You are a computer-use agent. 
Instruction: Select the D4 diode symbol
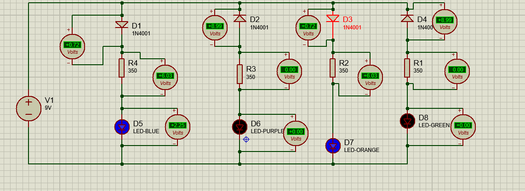pos(407,18)
